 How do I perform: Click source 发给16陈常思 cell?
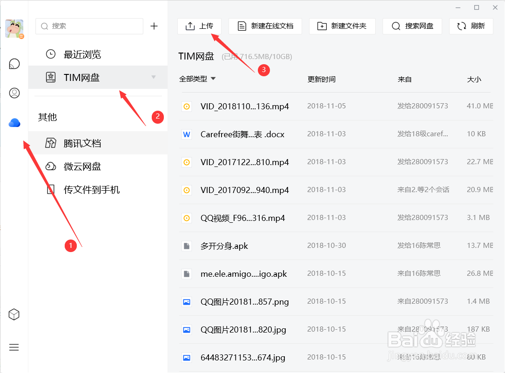coord(419,246)
